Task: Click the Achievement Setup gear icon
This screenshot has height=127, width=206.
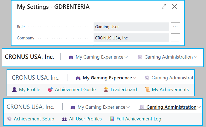Action: click(x=9, y=119)
